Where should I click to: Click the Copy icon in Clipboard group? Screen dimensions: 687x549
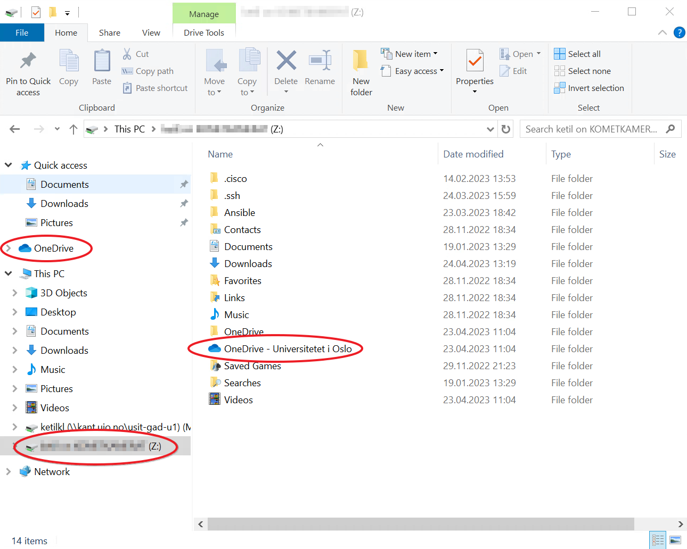69,61
